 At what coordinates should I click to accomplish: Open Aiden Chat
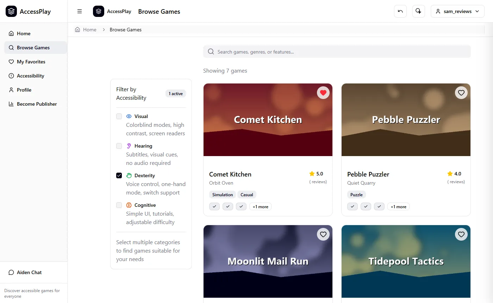pos(34,272)
